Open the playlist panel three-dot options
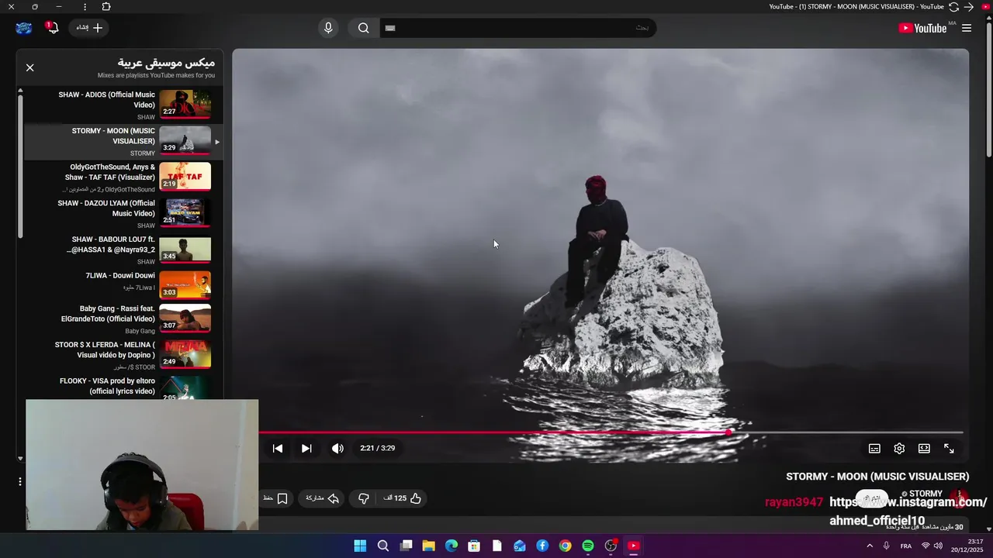Screen dimensions: 993x558 (20, 481)
